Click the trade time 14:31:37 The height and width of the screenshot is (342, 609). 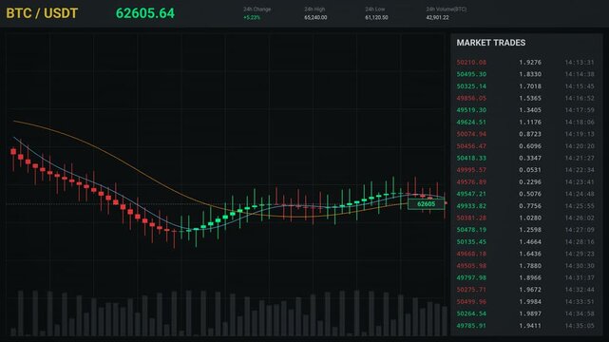[x=580, y=277]
